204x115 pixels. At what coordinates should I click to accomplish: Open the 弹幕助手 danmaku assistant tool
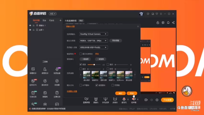33,71
